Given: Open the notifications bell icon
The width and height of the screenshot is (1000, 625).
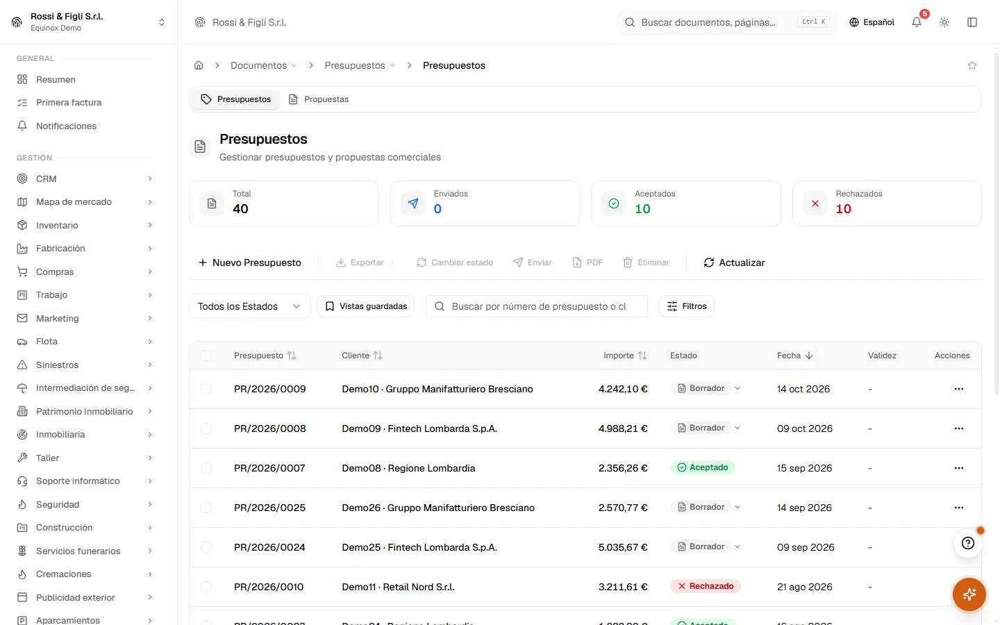Looking at the screenshot, I should tap(917, 22).
